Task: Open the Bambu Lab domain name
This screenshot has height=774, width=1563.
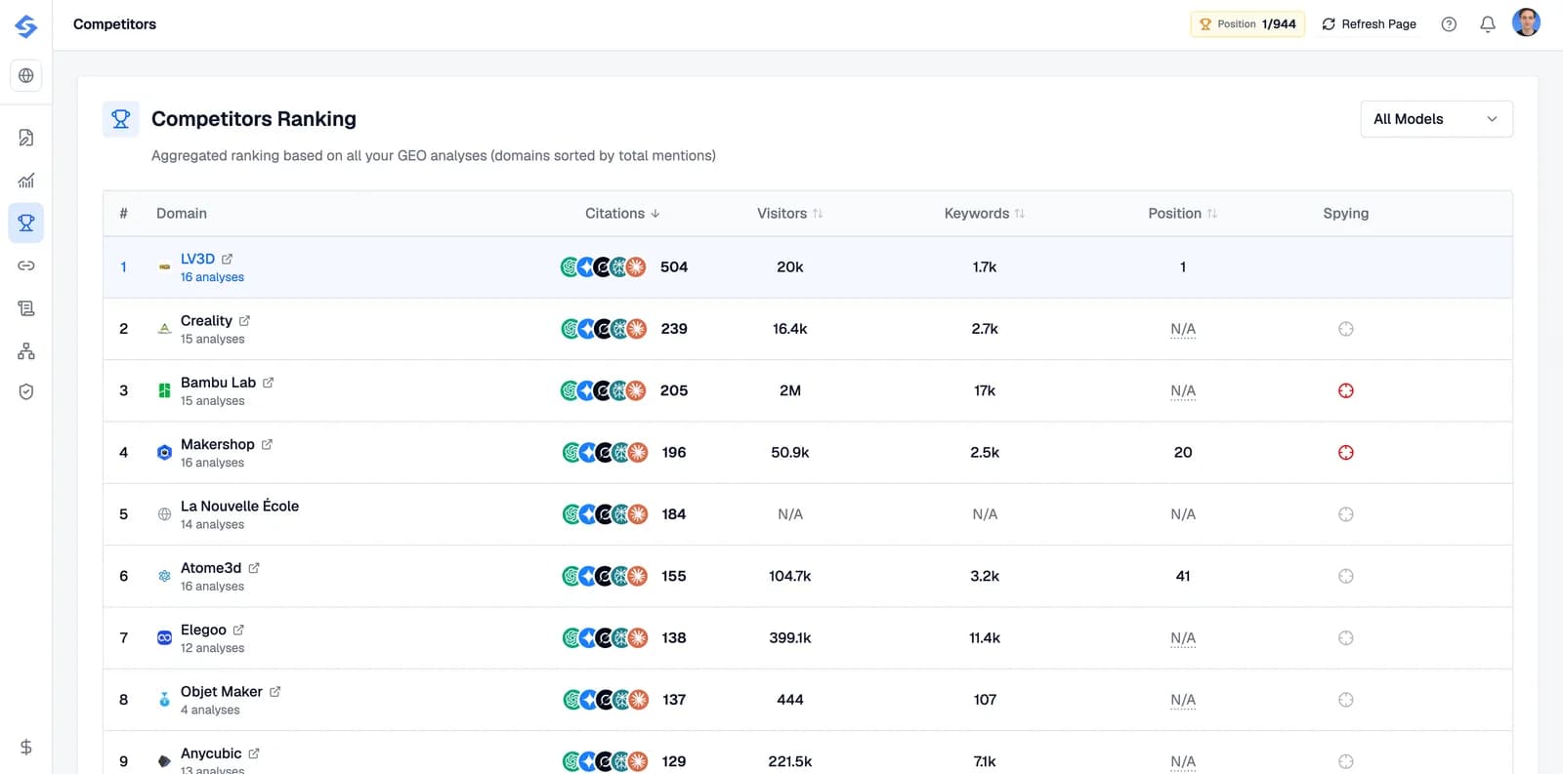Action: pos(218,383)
